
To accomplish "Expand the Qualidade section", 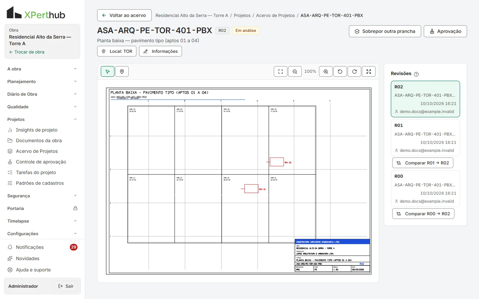I will click(x=42, y=107).
